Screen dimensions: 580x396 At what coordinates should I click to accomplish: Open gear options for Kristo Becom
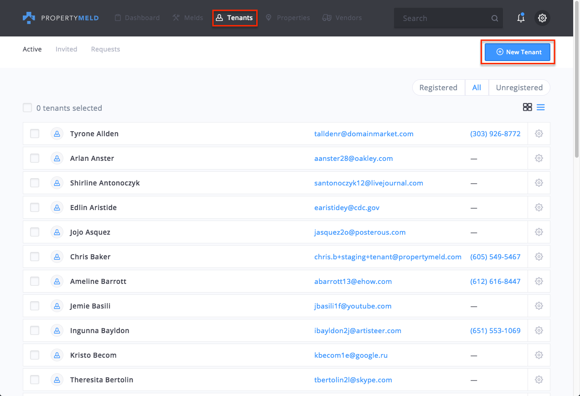pos(539,355)
